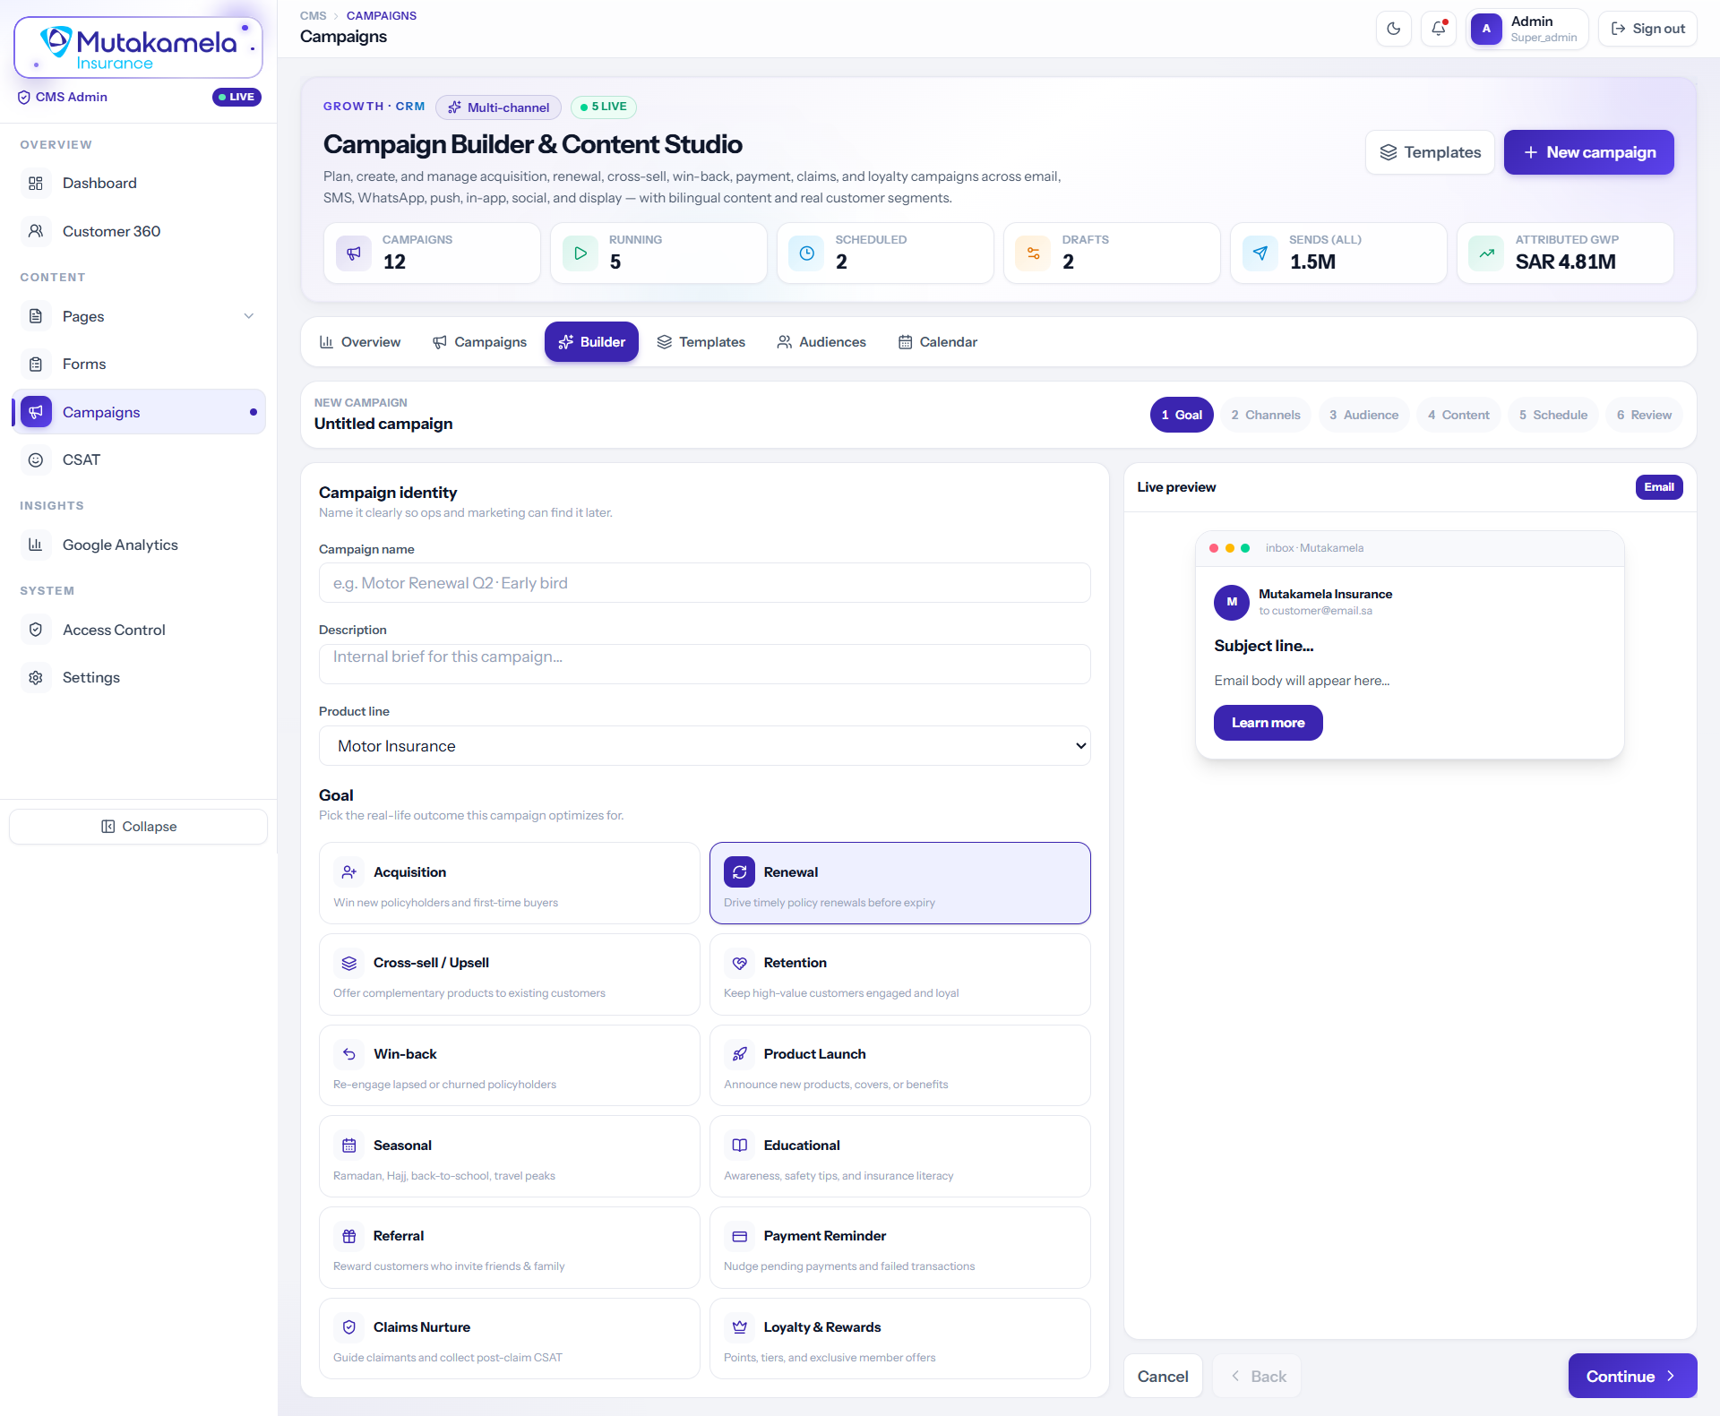Click the Running play stat icon
1720x1416 pixels.
tap(580, 253)
